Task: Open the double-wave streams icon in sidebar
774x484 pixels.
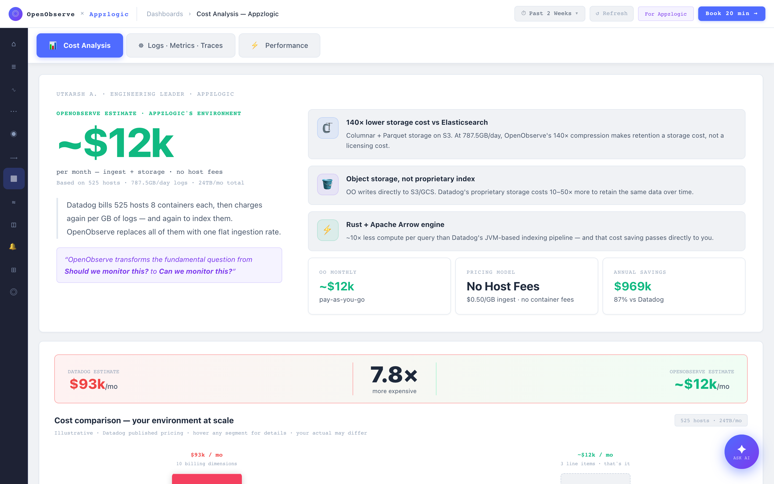Action: pyautogui.click(x=14, y=202)
